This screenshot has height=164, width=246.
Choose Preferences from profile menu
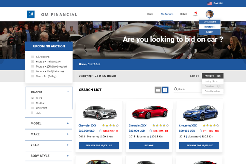pos(210,27)
